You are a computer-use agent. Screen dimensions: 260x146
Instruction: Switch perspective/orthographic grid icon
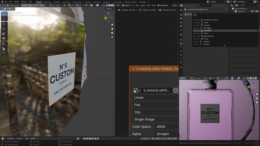click(112, 37)
